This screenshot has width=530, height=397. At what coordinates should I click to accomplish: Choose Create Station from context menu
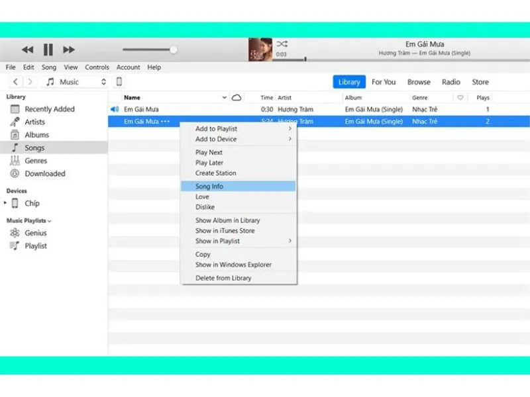click(238, 173)
